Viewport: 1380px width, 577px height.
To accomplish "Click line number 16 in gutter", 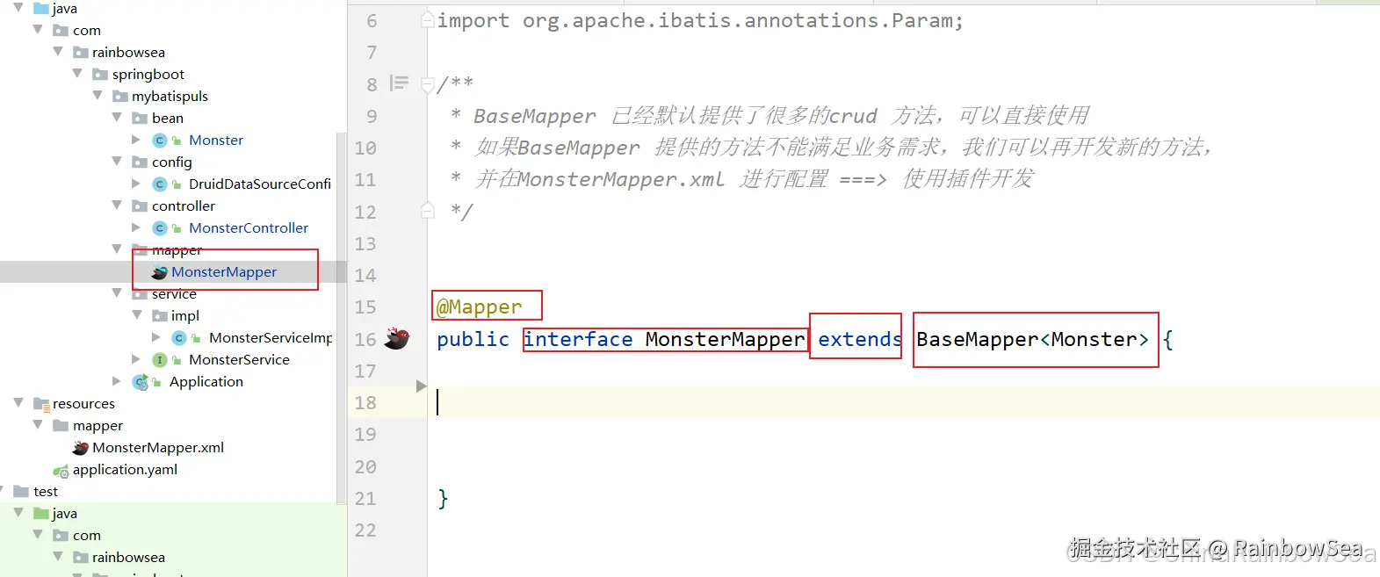I will pos(365,339).
